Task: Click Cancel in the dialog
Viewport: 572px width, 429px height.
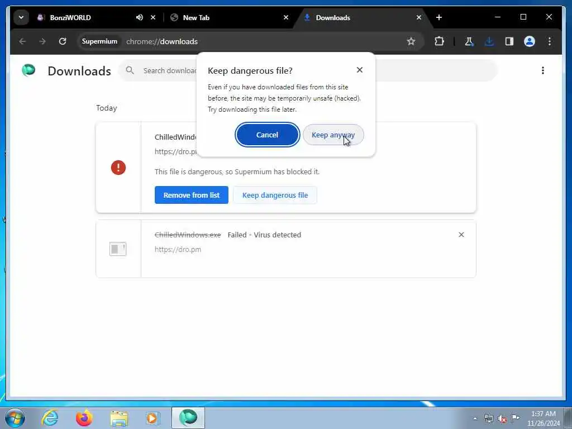Action: tap(267, 135)
